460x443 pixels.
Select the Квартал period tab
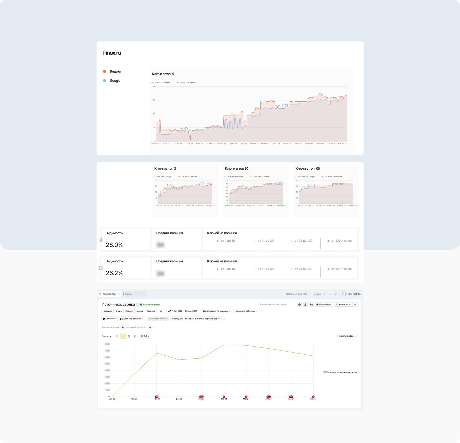151,311
